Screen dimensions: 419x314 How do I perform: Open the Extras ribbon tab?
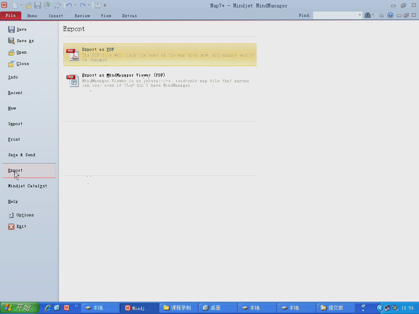coord(130,16)
